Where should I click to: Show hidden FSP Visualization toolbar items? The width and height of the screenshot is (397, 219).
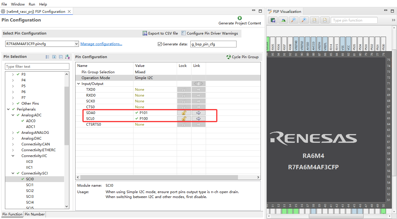[x=394, y=20]
